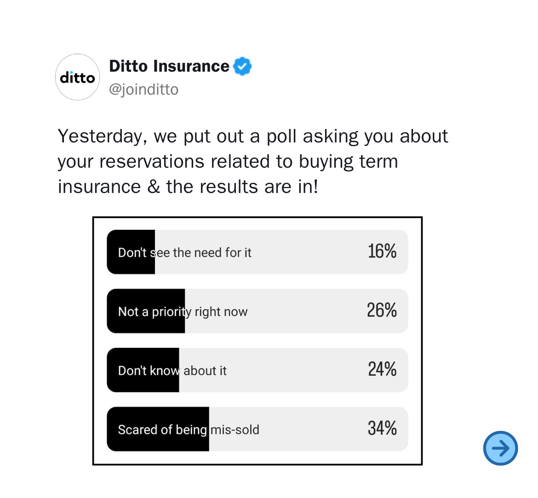538x498 pixels.
Task: Click the tweet text about poll results
Action: click(253, 161)
